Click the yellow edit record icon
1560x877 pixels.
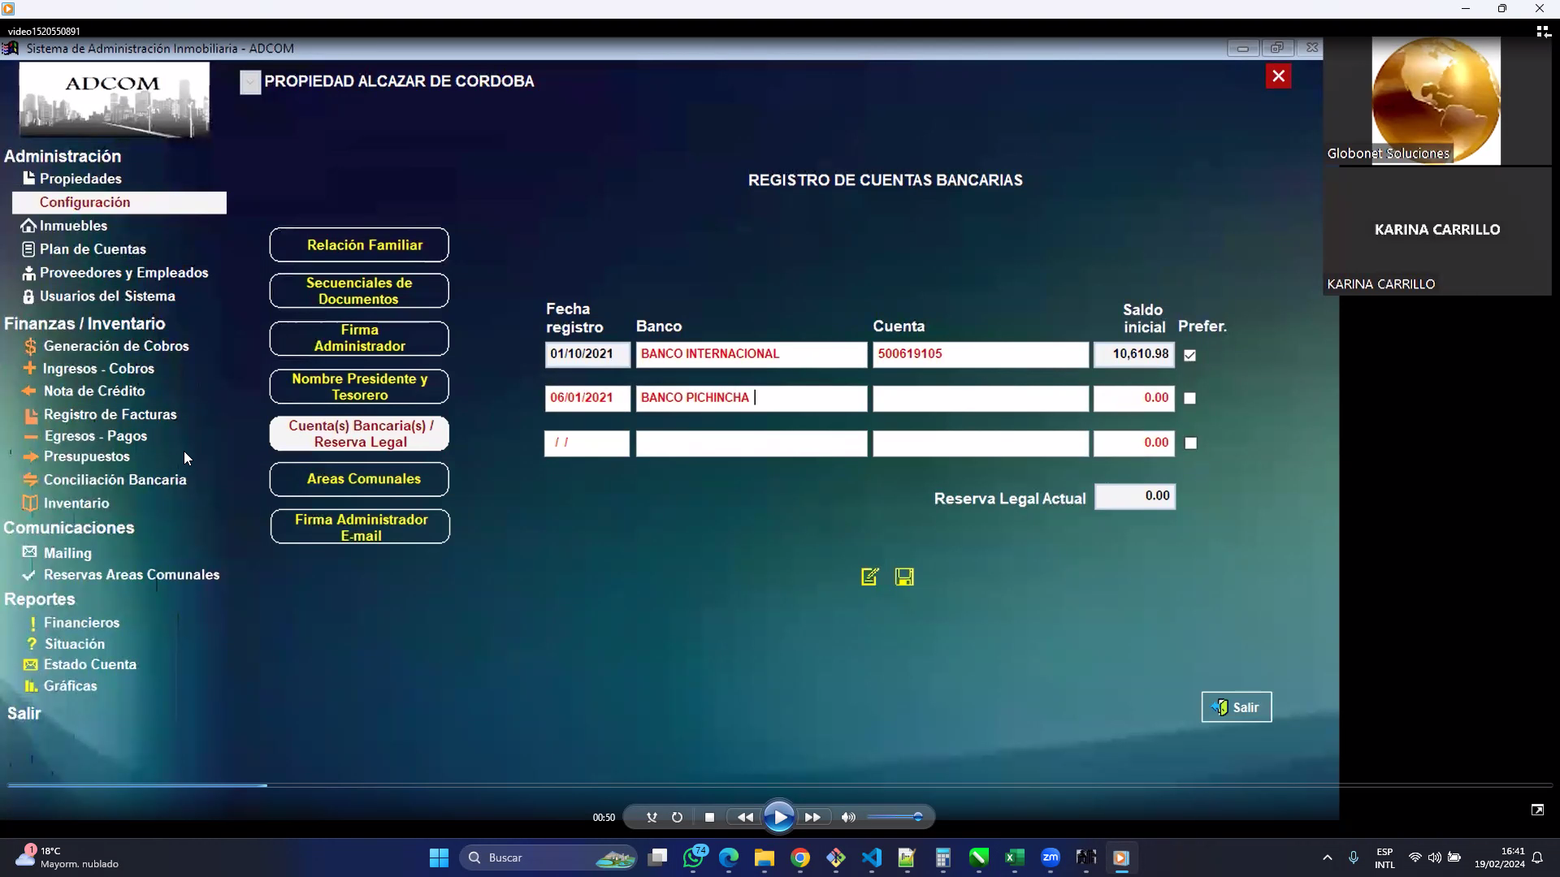[869, 577]
